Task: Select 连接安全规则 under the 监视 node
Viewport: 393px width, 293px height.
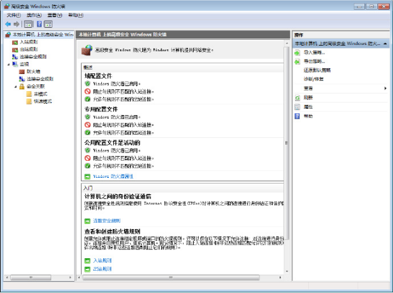Action: (x=40, y=79)
